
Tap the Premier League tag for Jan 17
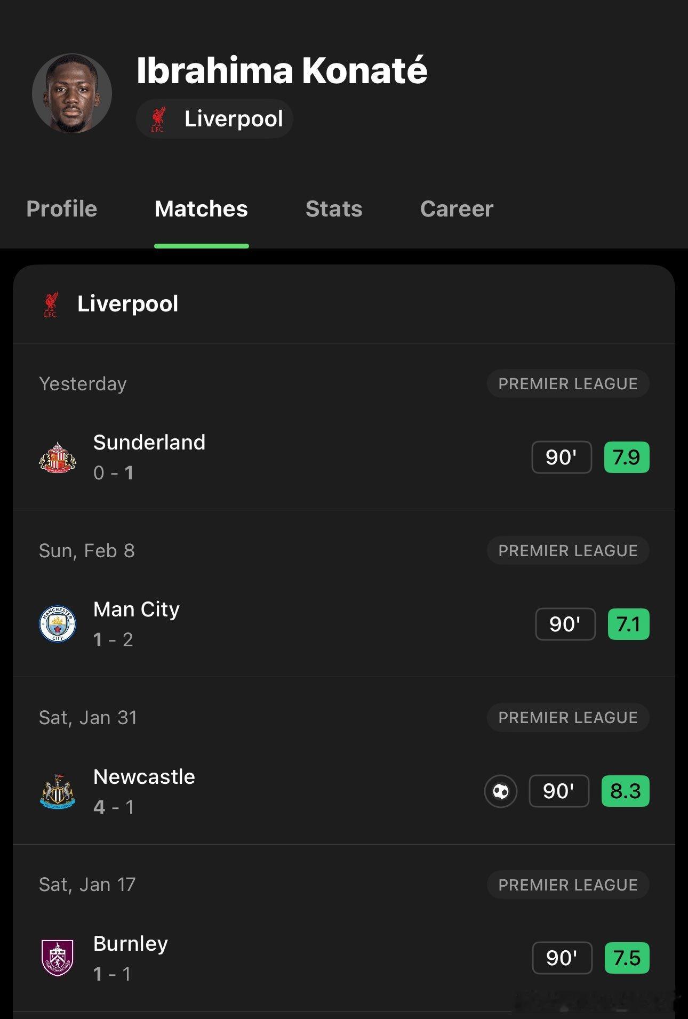tap(567, 885)
